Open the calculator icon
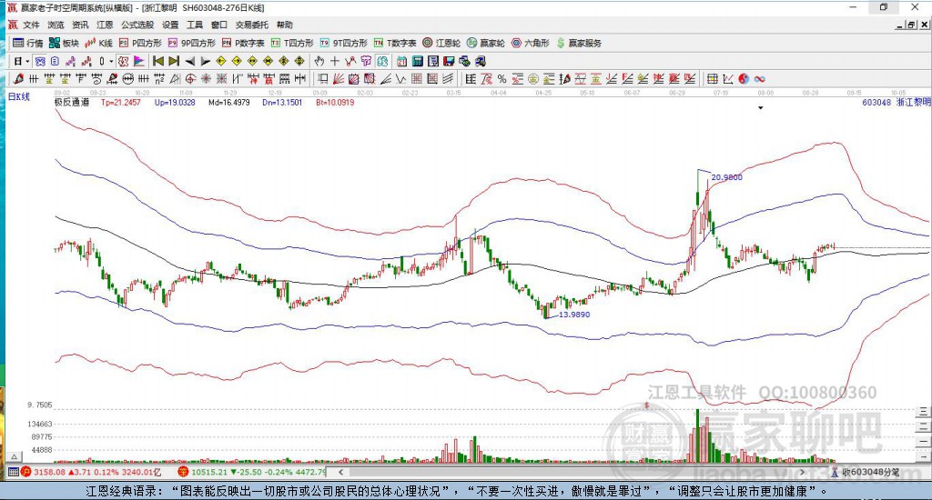The width and height of the screenshot is (932, 500). [418, 61]
